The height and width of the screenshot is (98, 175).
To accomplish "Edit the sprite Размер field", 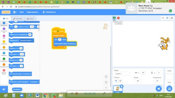I will pos(138,81).
